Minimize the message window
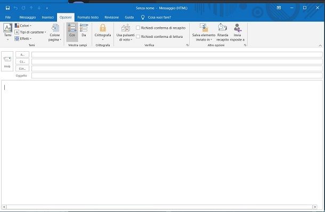Viewport: 325px width, 212px height. [x=292, y=7]
